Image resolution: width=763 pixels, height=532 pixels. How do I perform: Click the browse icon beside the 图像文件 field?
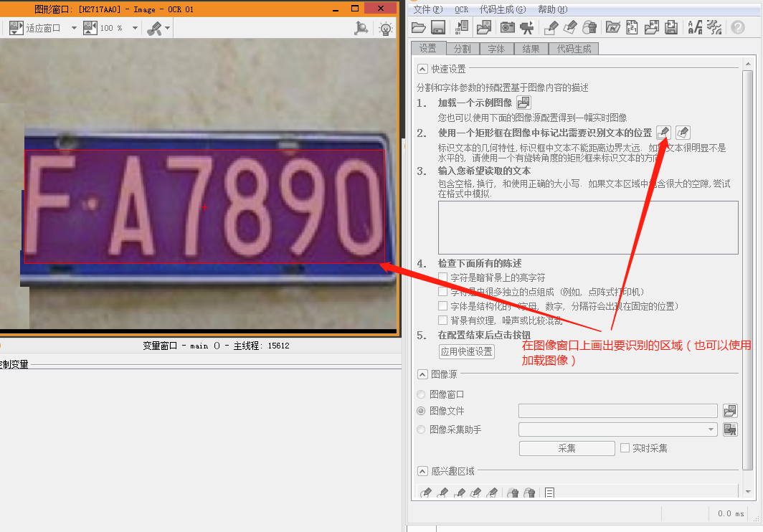pyautogui.click(x=730, y=410)
